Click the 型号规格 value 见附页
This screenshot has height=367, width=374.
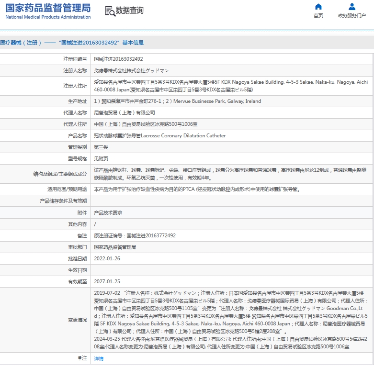coord(101,159)
